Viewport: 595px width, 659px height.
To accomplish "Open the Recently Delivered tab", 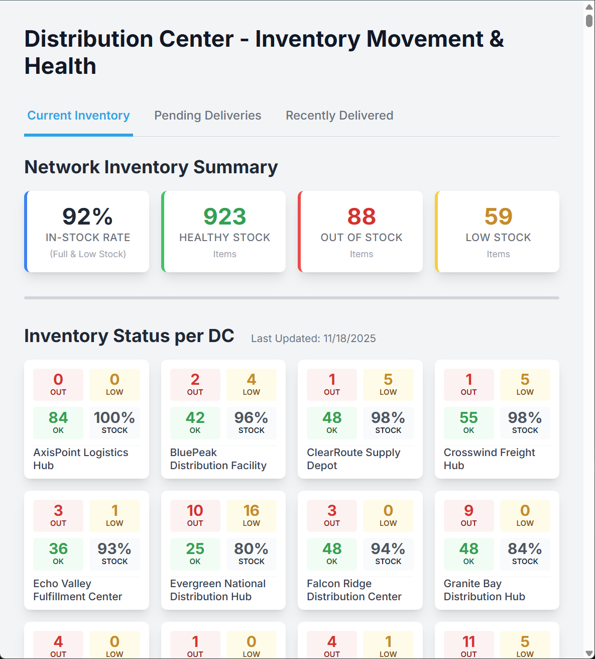I will 339,116.
